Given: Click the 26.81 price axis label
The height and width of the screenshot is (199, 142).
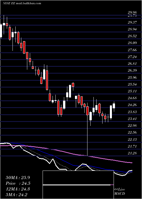Looking at the screenshot, I should [132, 64].
